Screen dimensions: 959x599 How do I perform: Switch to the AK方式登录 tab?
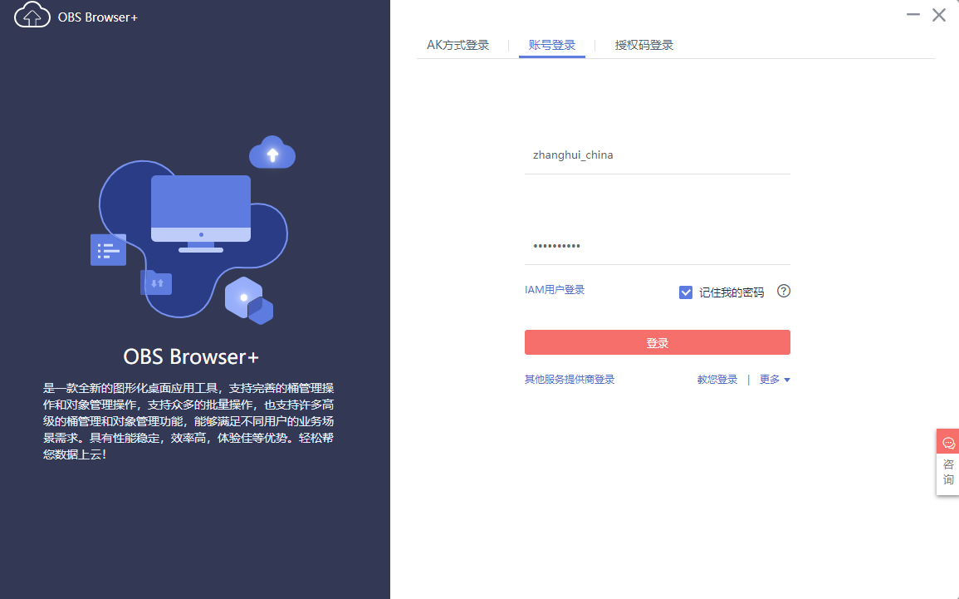(x=458, y=45)
